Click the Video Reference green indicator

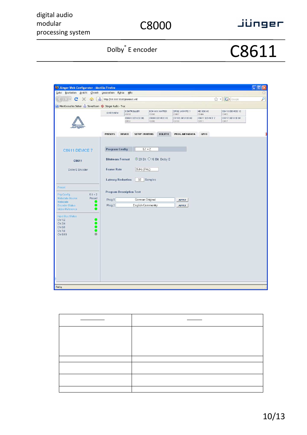pos(96,209)
